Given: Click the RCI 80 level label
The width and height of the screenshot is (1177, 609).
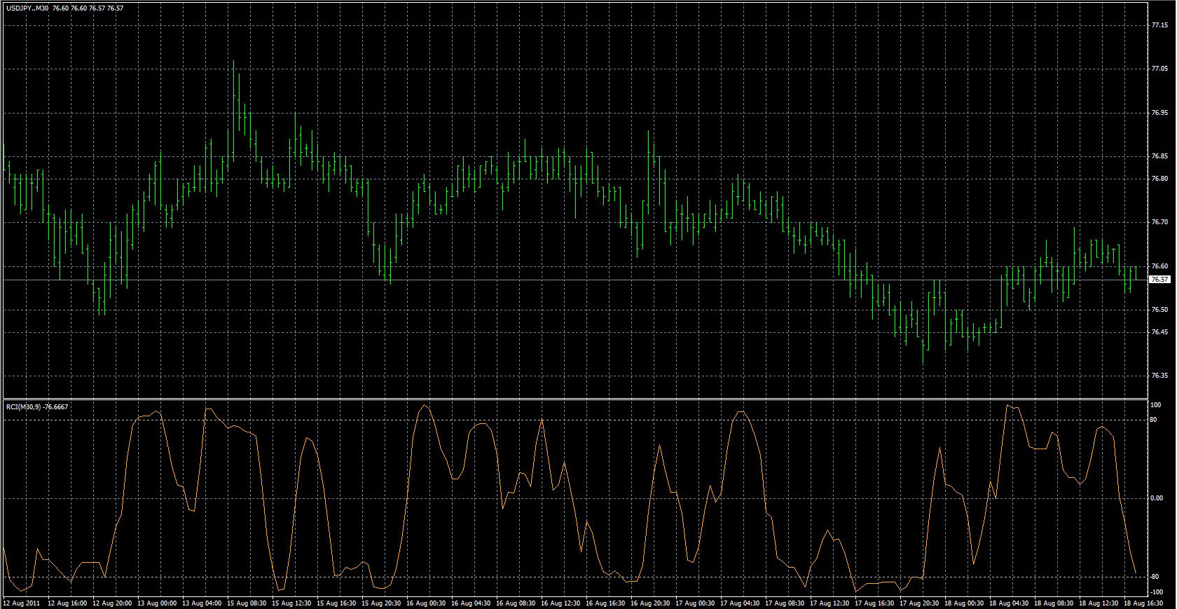Looking at the screenshot, I should pyautogui.click(x=1153, y=420).
